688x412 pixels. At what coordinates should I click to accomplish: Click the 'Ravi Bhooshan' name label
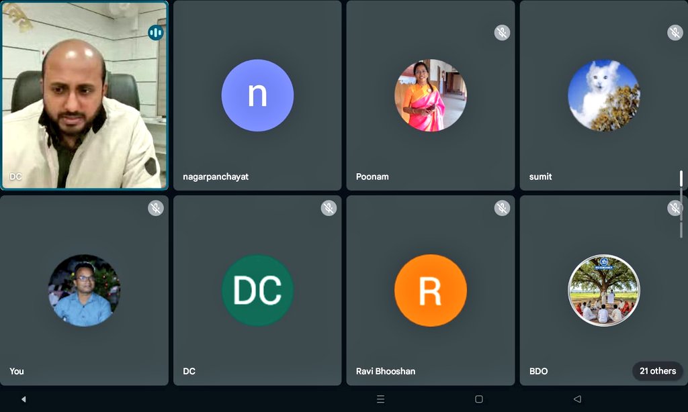point(385,371)
